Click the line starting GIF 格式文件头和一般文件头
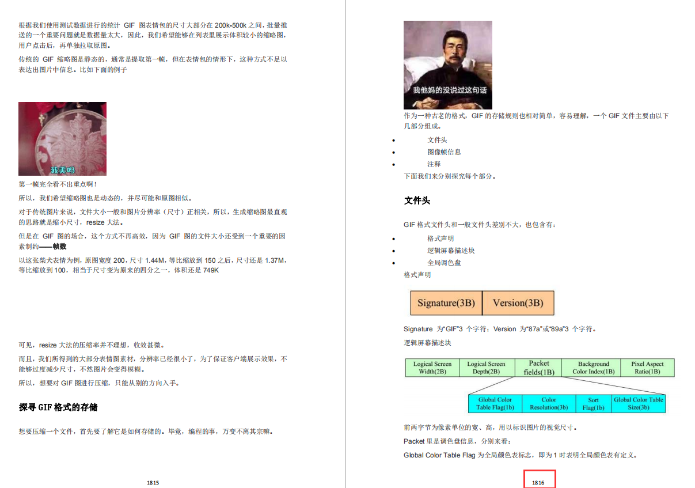The image size is (695, 488). click(480, 225)
